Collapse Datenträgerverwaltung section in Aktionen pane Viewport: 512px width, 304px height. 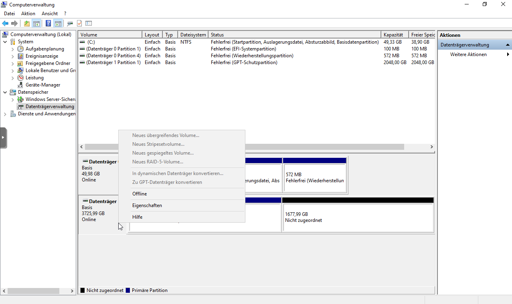point(508,45)
